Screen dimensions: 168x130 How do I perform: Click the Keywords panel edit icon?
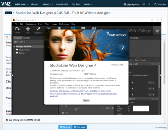tap(139, 38)
